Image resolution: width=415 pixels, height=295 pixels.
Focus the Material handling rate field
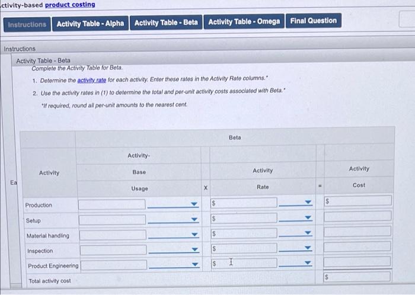[x=244, y=233]
